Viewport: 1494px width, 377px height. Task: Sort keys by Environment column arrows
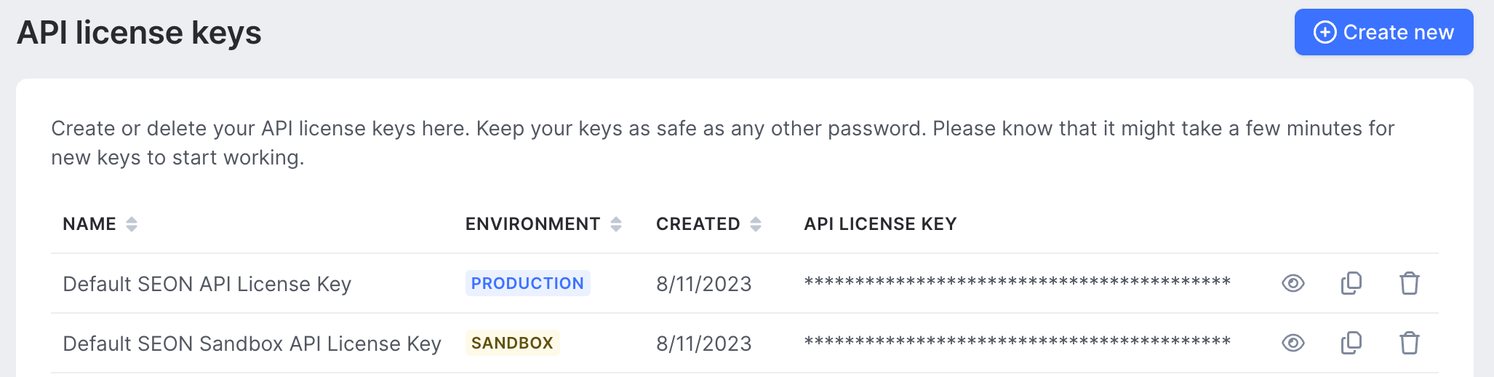tap(616, 224)
